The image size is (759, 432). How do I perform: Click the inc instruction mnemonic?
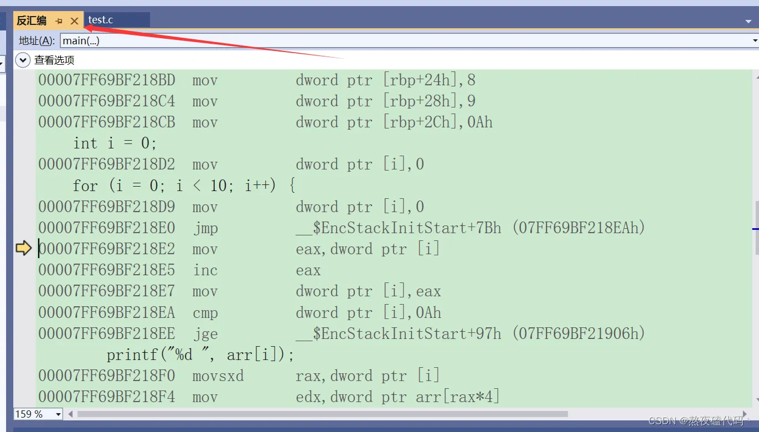205,270
